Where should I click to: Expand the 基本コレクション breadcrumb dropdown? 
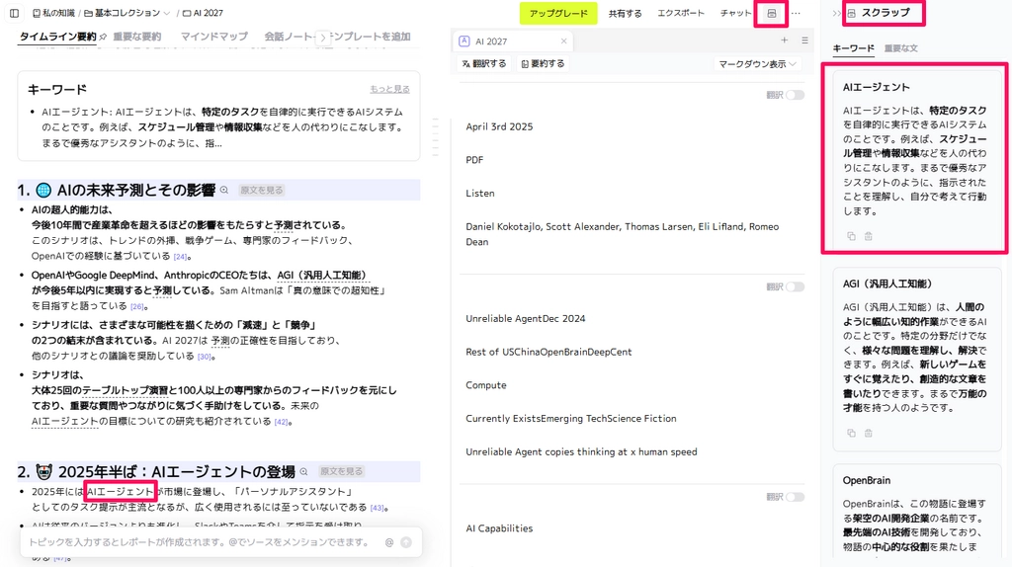coord(166,14)
